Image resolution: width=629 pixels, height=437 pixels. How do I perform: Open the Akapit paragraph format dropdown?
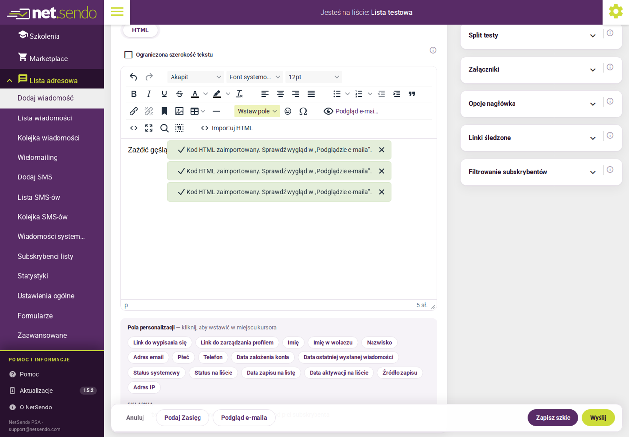(x=196, y=77)
